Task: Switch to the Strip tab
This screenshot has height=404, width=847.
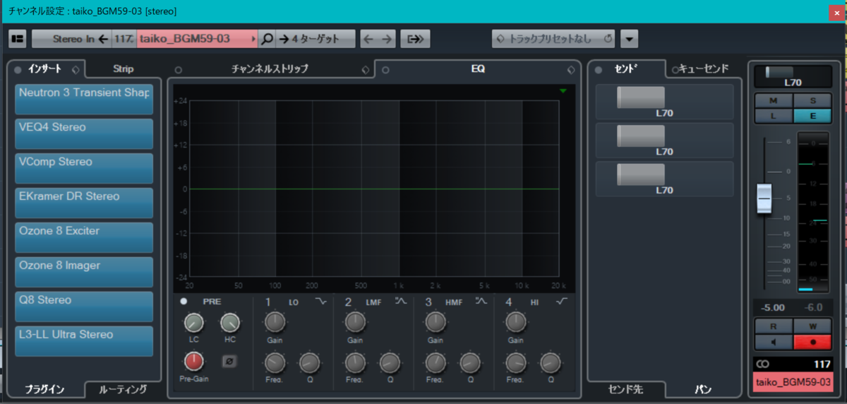Action: point(124,69)
